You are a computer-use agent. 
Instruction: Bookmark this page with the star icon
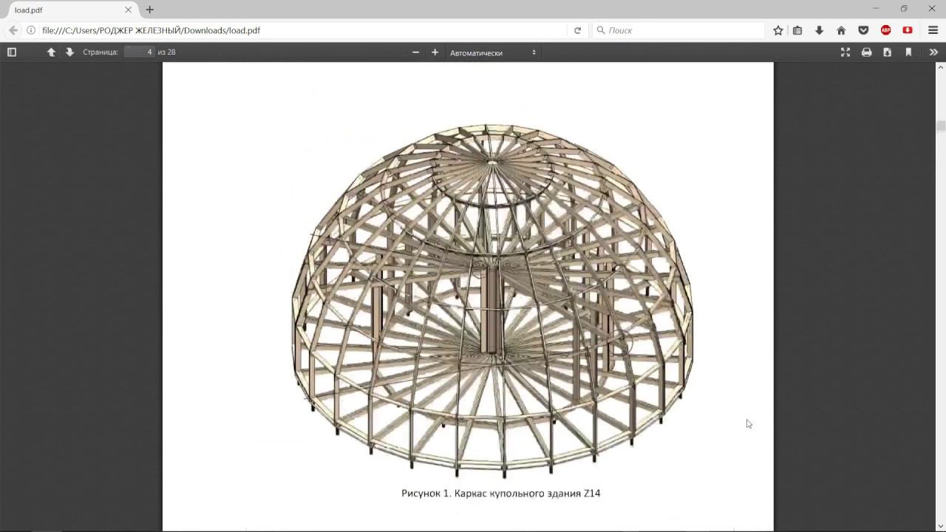click(778, 30)
